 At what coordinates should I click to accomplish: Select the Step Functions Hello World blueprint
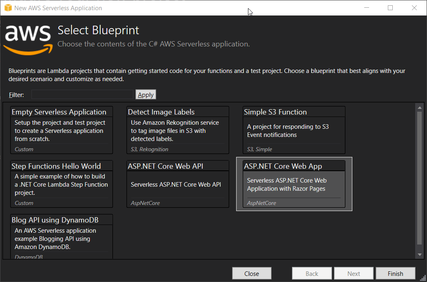tap(61, 183)
